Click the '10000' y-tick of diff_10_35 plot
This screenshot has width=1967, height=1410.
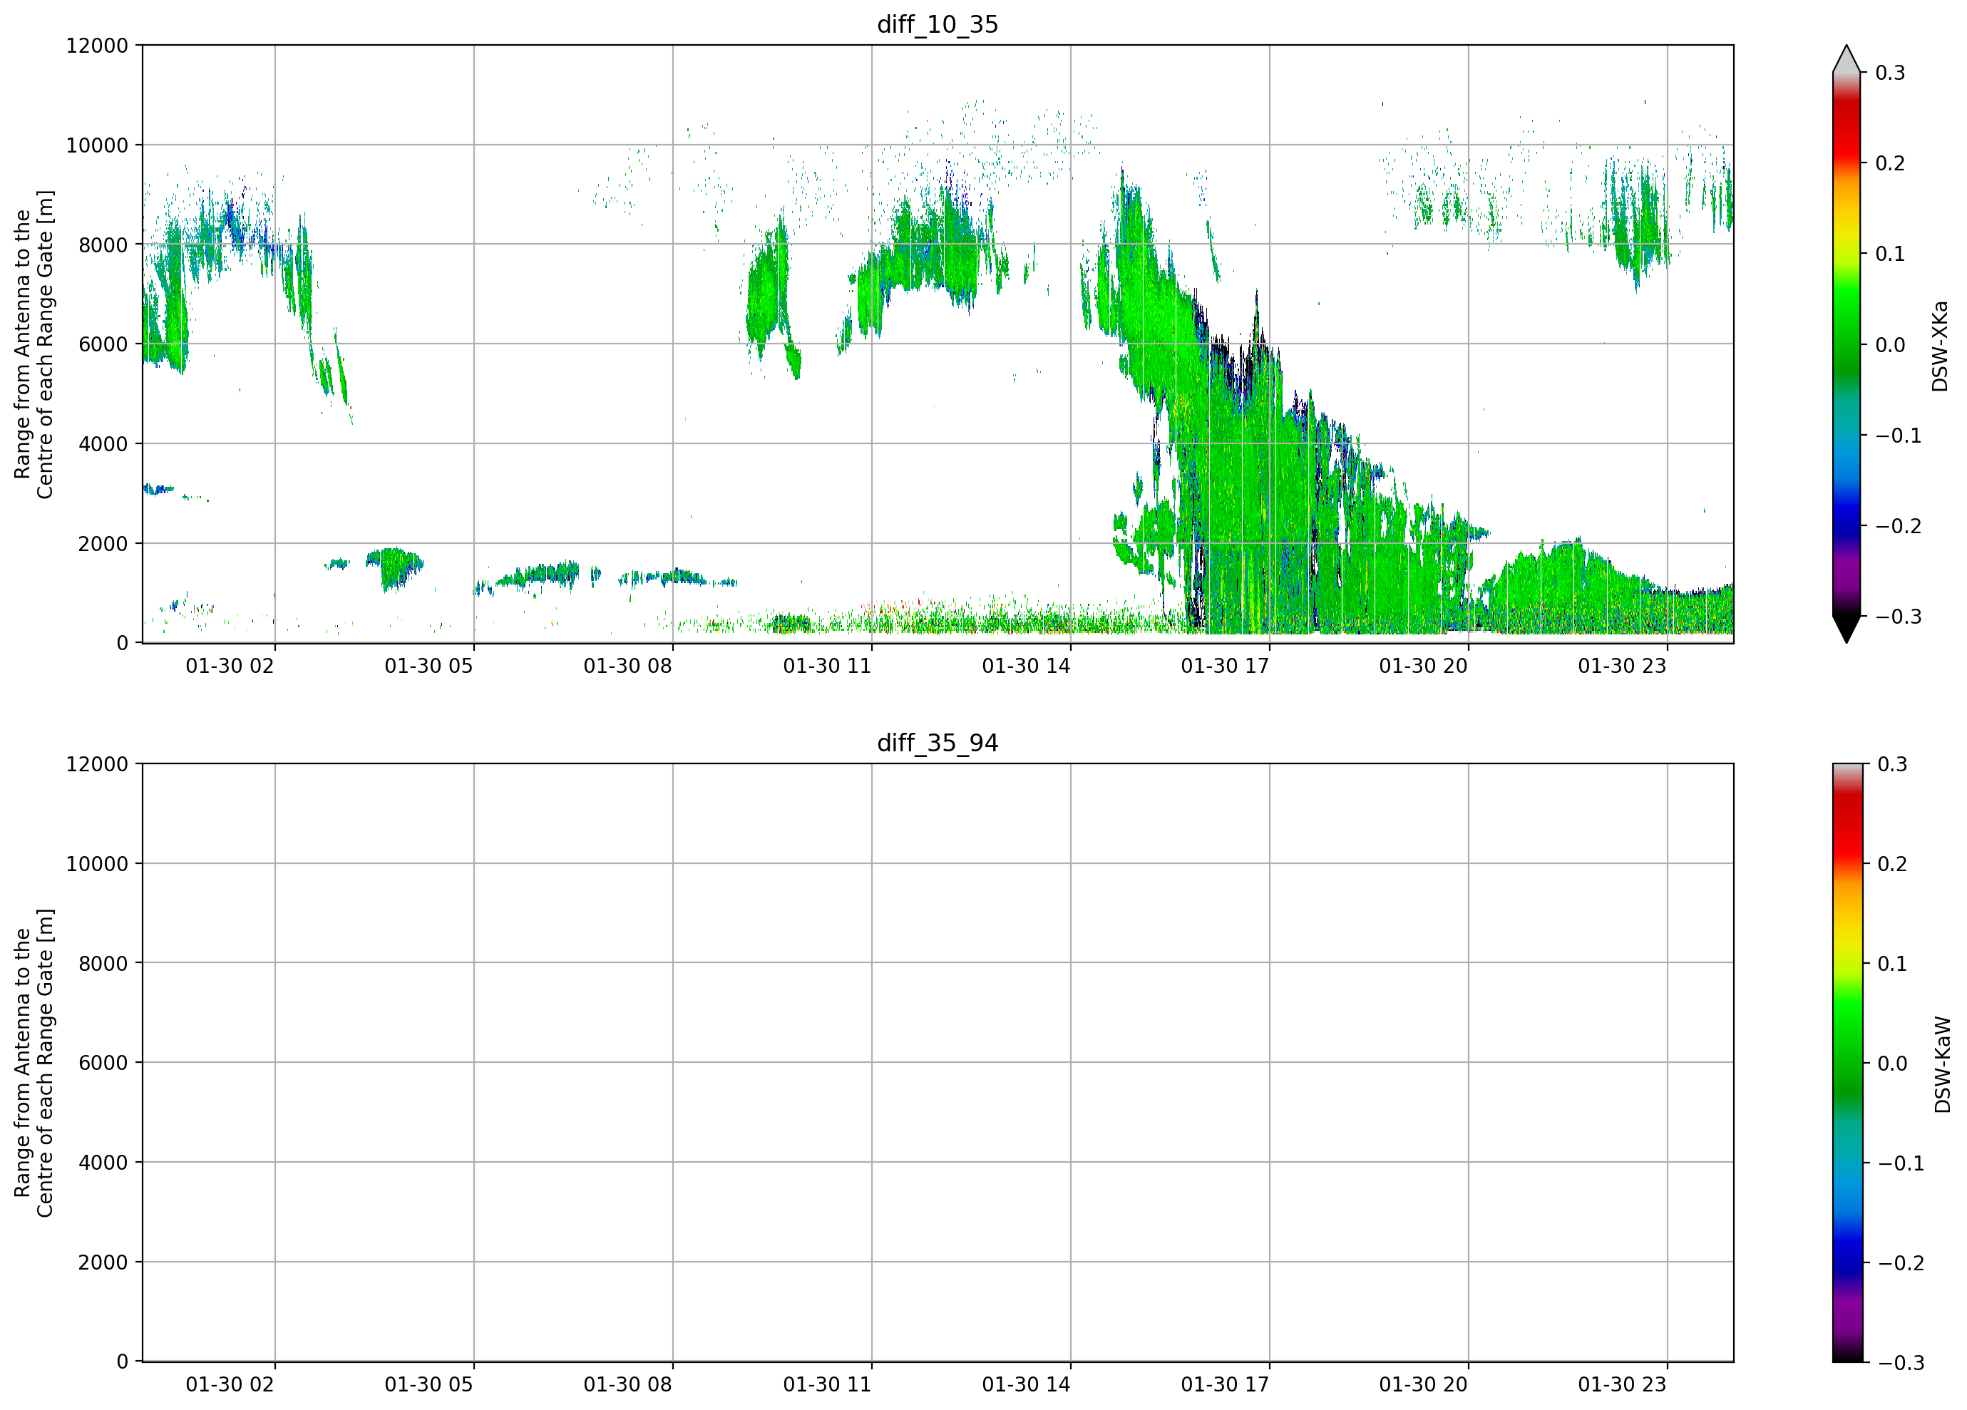[97, 145]
